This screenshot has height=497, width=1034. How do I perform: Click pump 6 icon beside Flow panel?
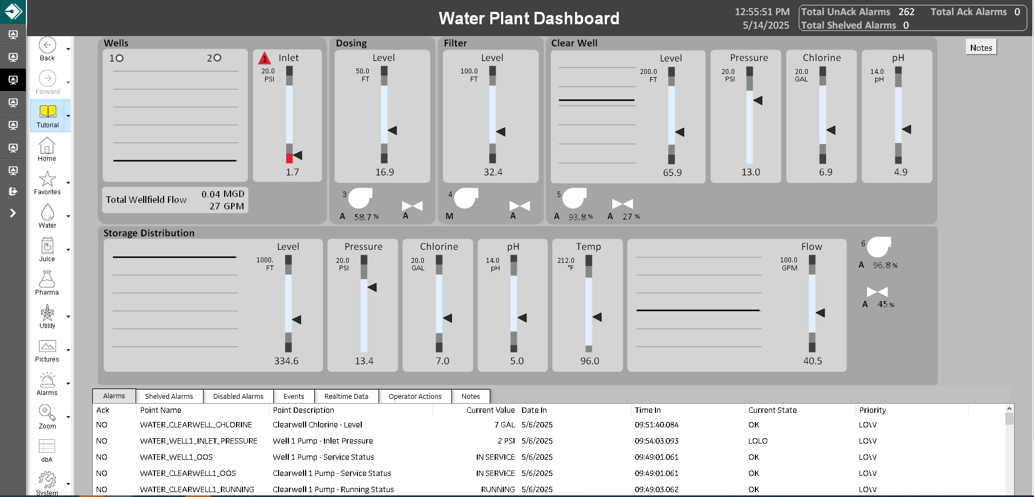click(879, 247)
